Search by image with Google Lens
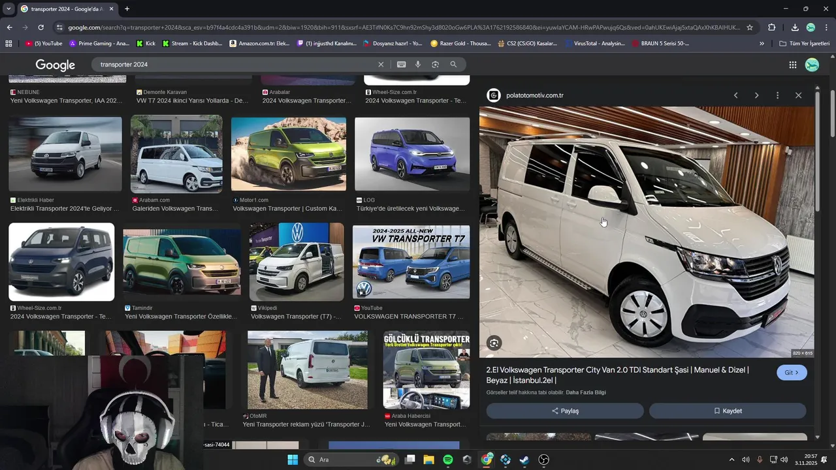Screen dimensions: 836x470 pyautogui.click(x=435, y=65)
